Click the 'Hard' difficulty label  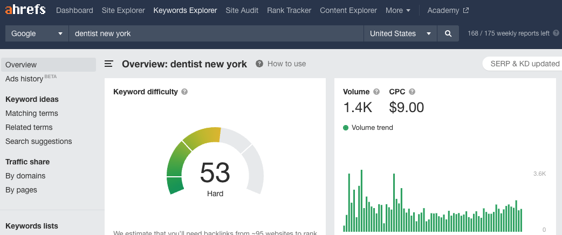click(215, 194)
